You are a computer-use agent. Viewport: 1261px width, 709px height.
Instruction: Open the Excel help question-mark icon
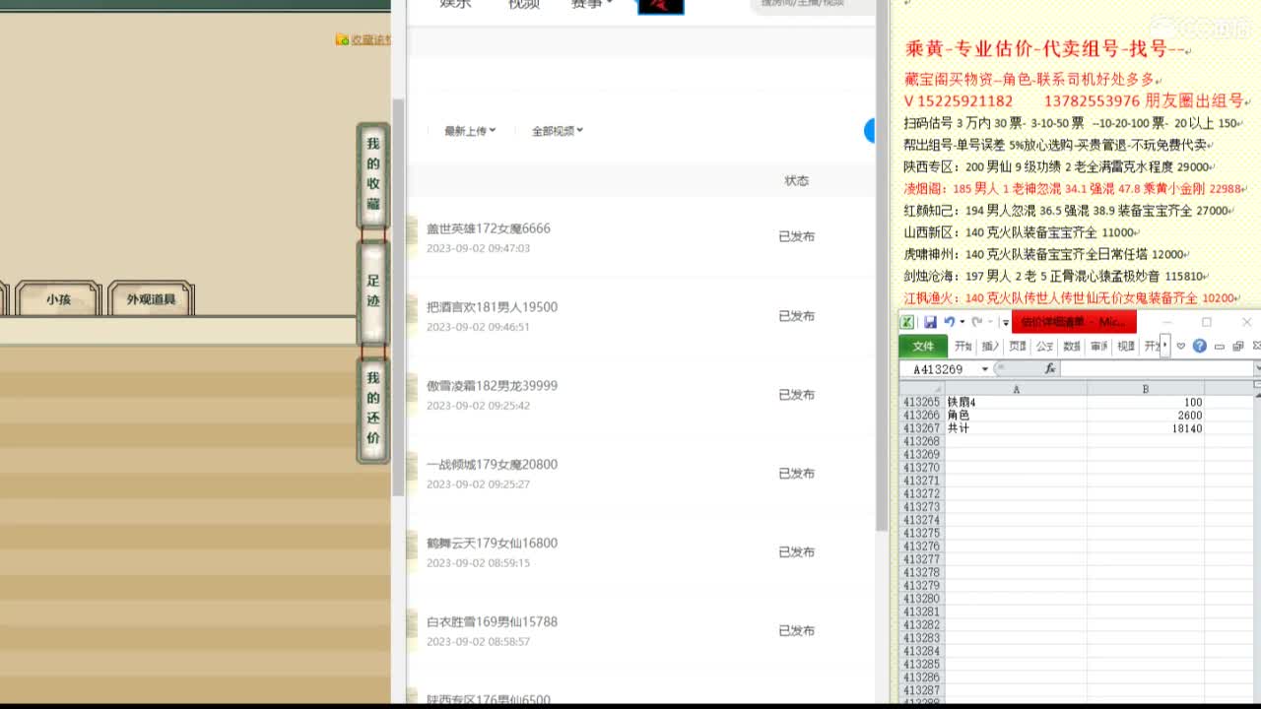pyautogui.click(x=1199, y=347)
